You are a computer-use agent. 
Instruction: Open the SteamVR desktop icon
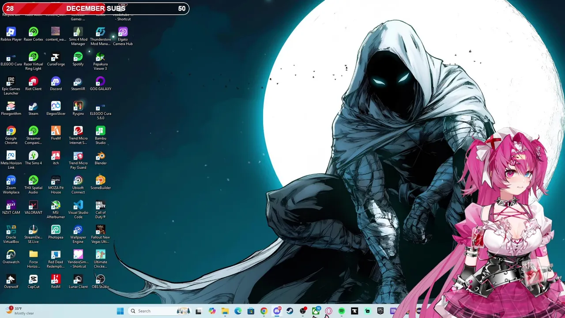coord(78,84)
